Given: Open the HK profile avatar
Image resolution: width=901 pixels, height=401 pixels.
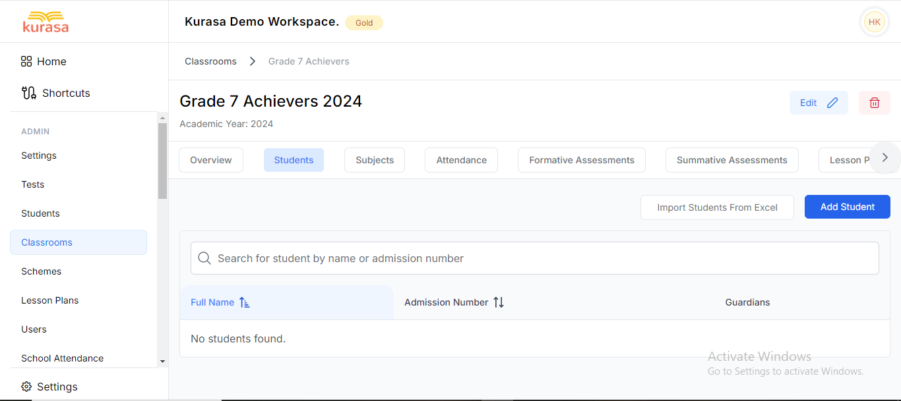Looking at the screenshot, I should [874, 21].
